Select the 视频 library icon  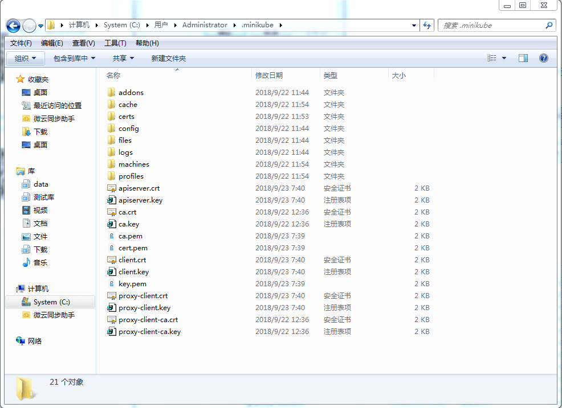(26, 210)
